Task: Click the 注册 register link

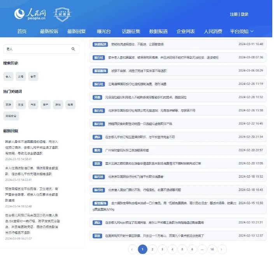Action: tap(234, 14)
